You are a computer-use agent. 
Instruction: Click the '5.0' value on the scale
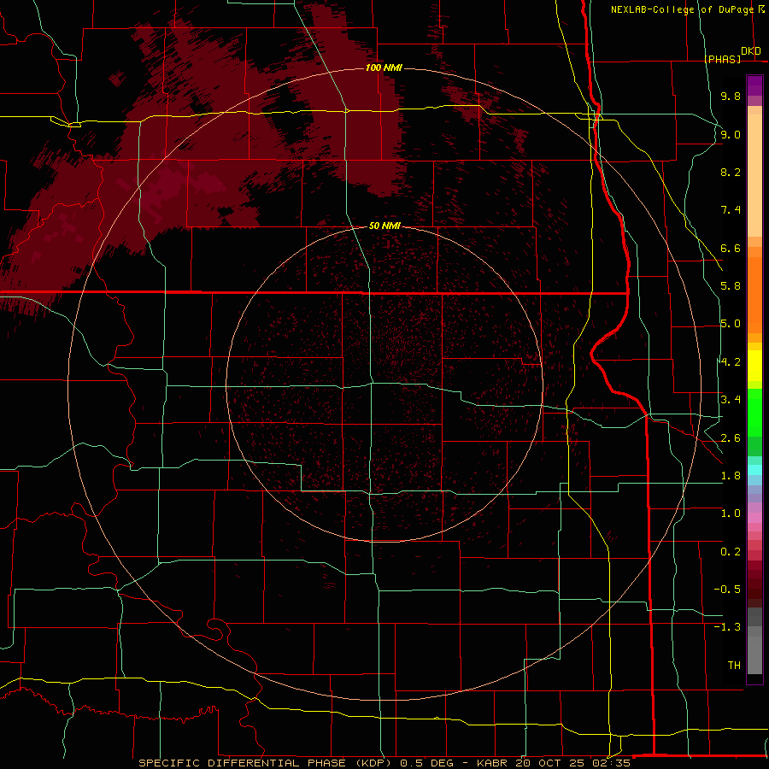pyautogui.click(x=731, y=324)
